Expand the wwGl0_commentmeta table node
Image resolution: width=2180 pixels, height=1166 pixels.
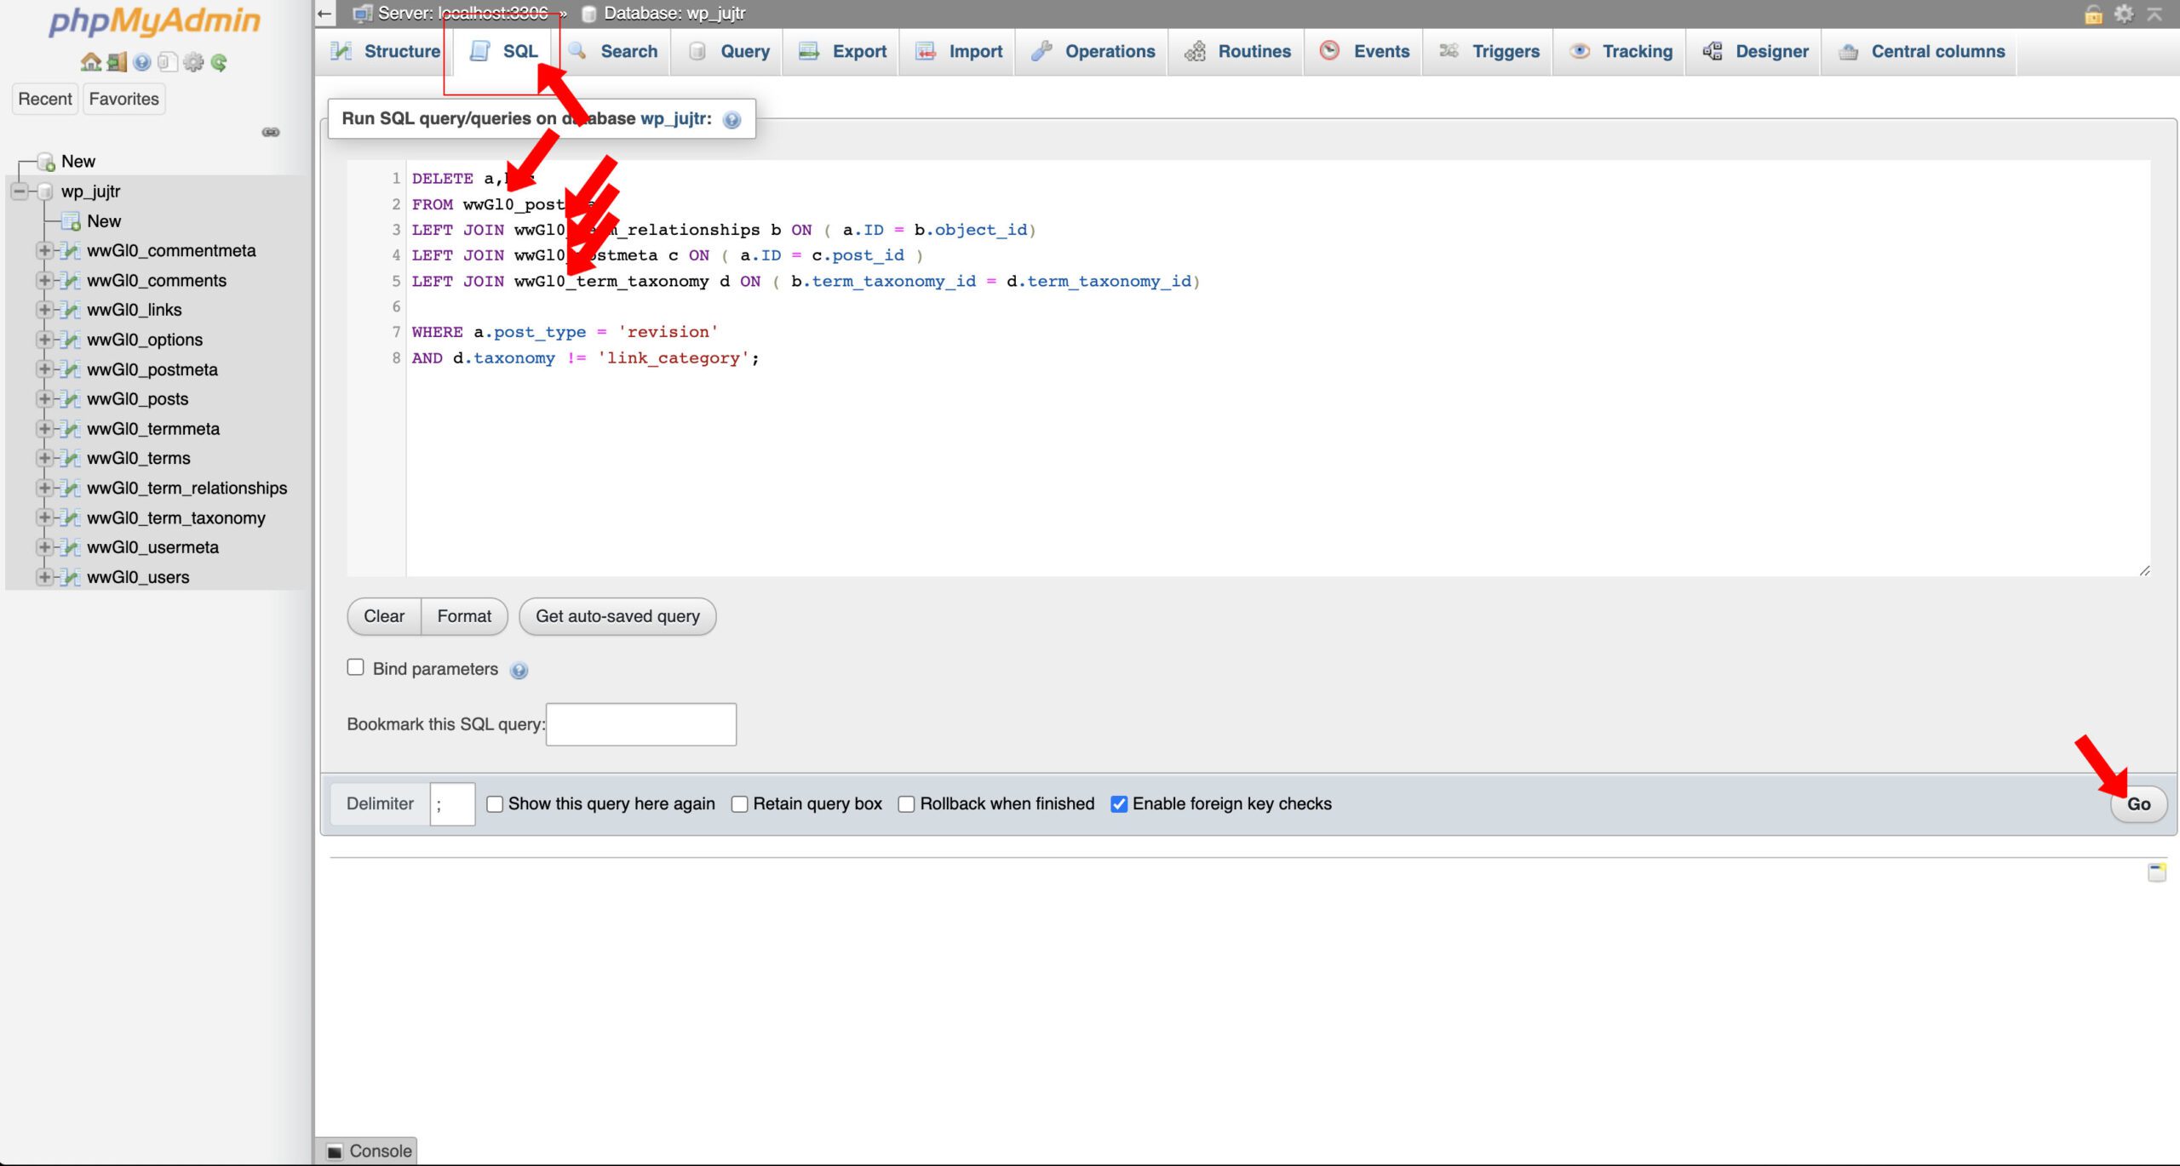click(x=44, y=251)
